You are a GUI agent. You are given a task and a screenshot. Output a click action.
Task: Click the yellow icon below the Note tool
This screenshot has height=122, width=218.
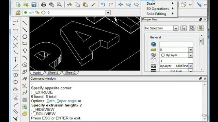pos(25,114)
